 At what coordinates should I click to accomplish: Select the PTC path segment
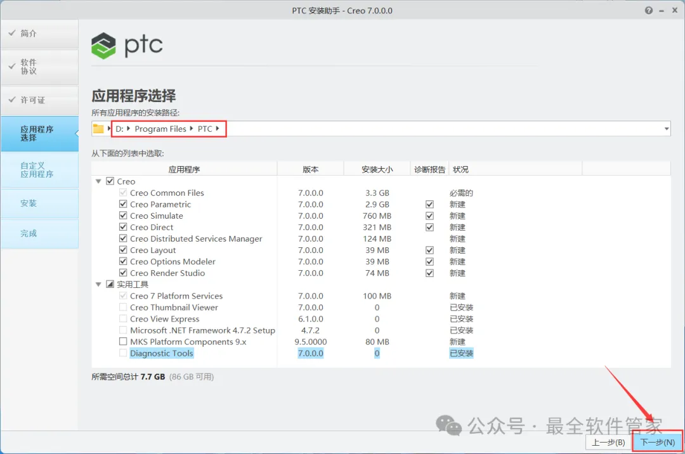pyautogui.click(x=205, y=129)
